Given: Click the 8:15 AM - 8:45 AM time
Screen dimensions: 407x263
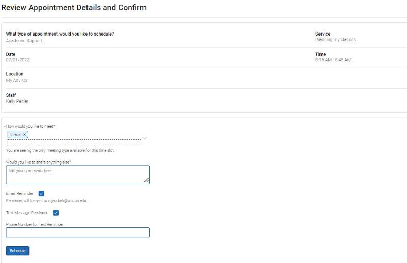Looking at the screenshot, I should tap(333, 60).
